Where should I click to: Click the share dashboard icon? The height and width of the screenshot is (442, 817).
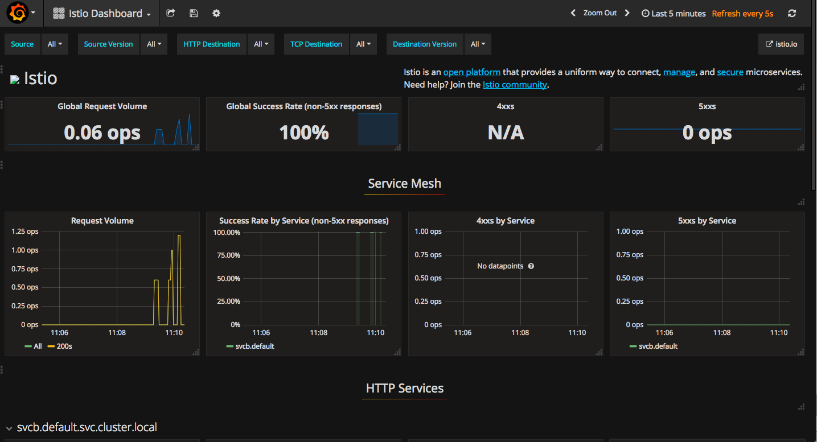(170, 13)
